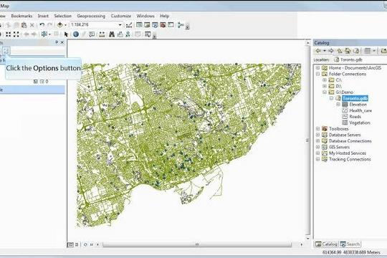Click Catalog Go To Home Folder icon
387x258 pixels.
348,51
